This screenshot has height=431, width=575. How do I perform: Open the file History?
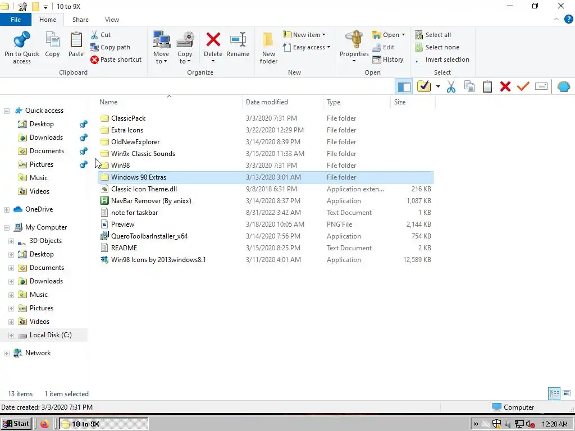tap(387, 59)
